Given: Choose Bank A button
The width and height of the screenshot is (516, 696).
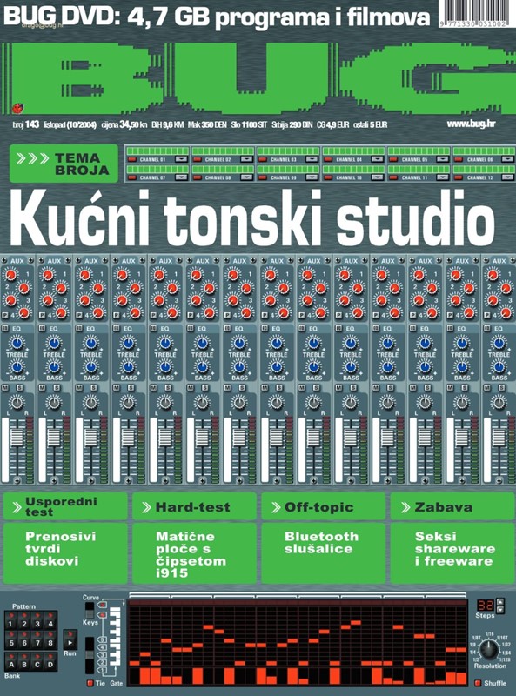Looking at the screenshot, I should point(11,662).
